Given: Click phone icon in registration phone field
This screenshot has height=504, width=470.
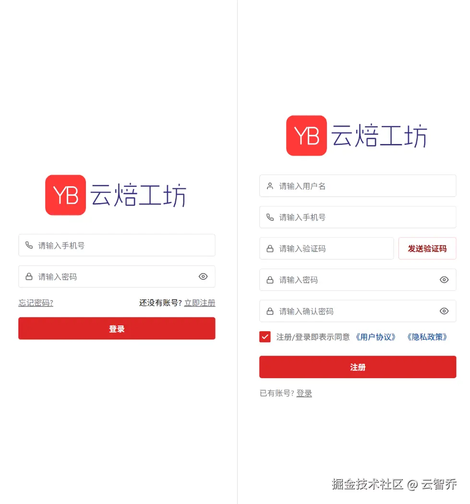Looking at the screenshot, I should 270,217.
